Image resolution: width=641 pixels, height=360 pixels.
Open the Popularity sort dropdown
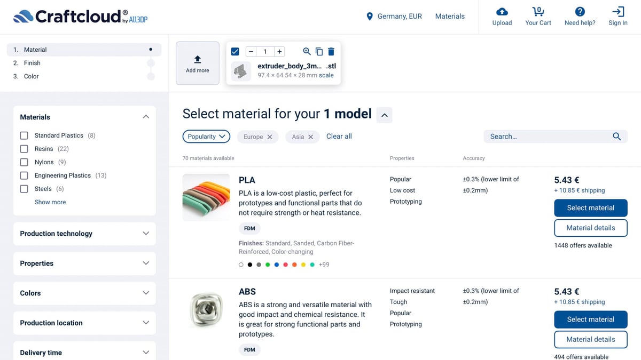pyautogui.click(x=206, y=137)
